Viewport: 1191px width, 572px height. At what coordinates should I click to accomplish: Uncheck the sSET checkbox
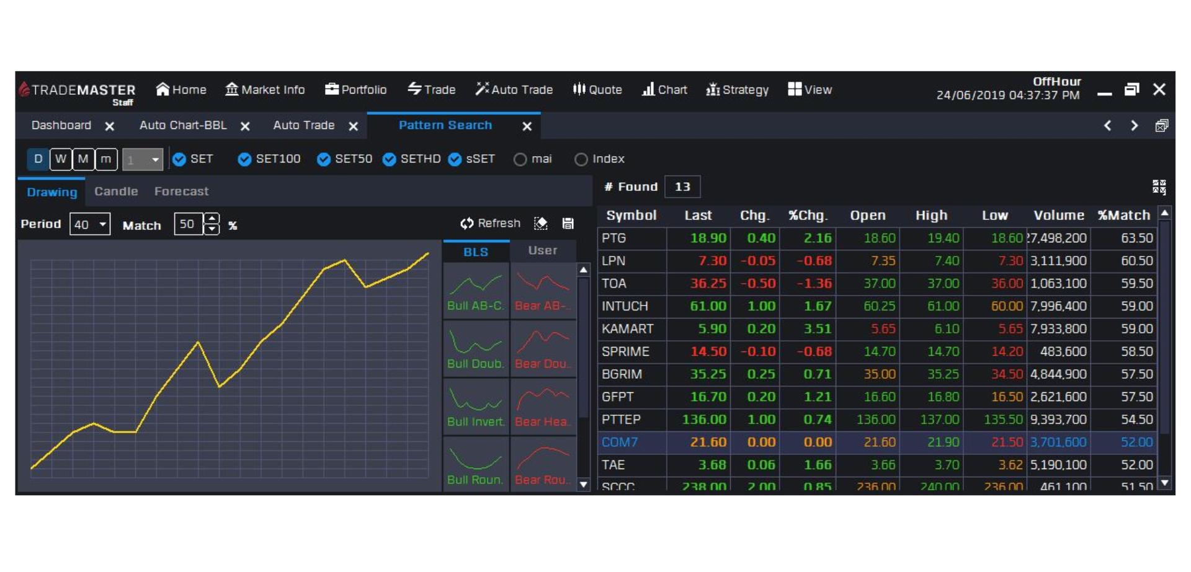point(455,160)
